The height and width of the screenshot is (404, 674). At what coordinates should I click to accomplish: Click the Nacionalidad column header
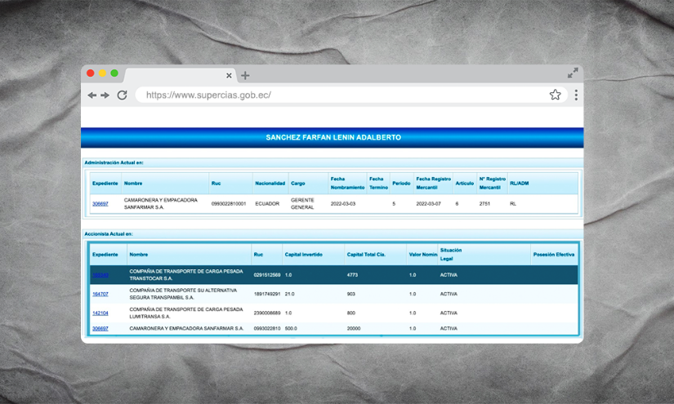[x=270, y=184]
